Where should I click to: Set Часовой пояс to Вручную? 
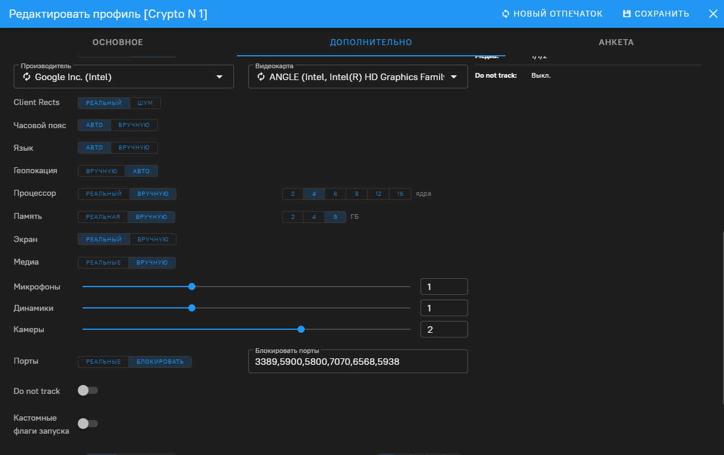pos(134,125)
